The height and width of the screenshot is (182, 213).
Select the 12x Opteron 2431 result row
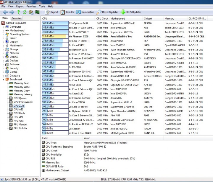pyautogui.click(x=127, y=23)
